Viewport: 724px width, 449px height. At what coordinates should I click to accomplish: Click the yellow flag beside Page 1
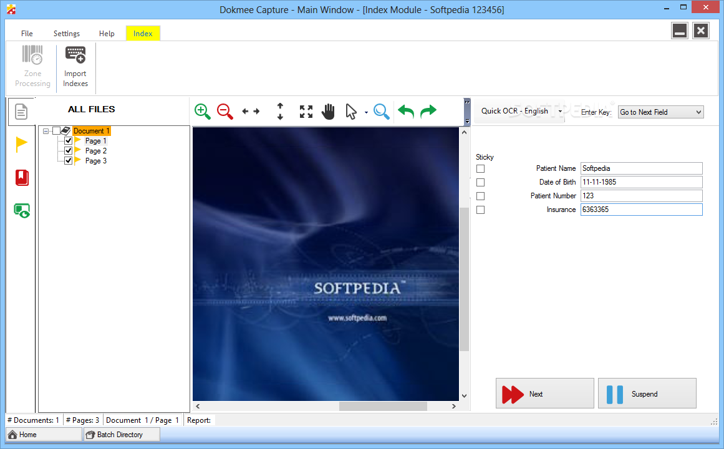[x=77, y=140]
